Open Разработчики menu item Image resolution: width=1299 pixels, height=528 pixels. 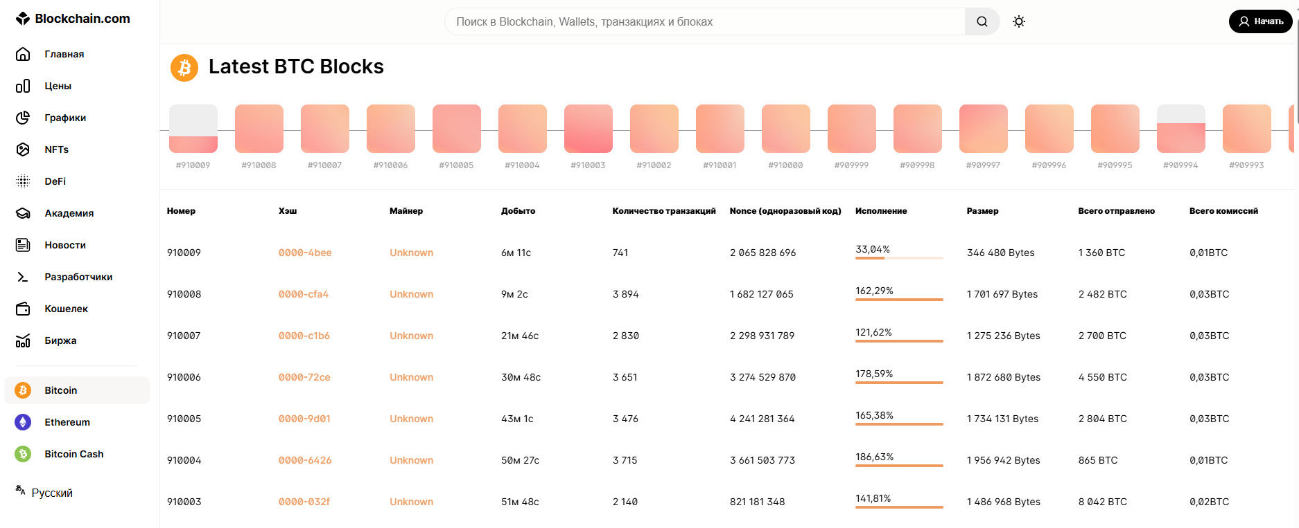click(78, 277)
